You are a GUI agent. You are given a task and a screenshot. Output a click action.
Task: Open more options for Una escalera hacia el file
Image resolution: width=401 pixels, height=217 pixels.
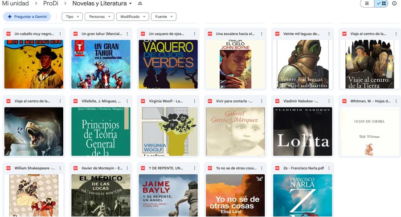tap(262, 34)
